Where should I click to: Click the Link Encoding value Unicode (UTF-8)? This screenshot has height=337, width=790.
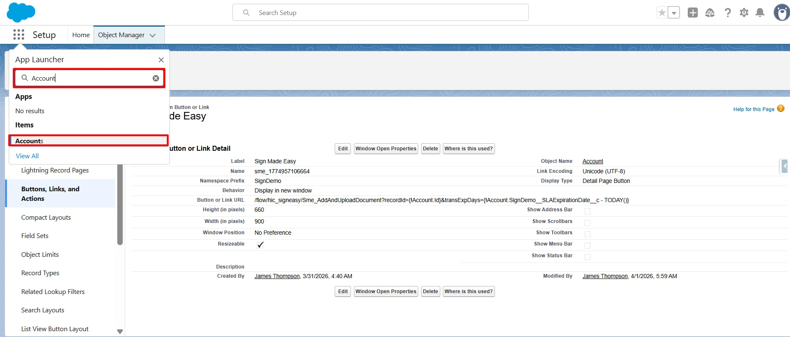[604, 171]
